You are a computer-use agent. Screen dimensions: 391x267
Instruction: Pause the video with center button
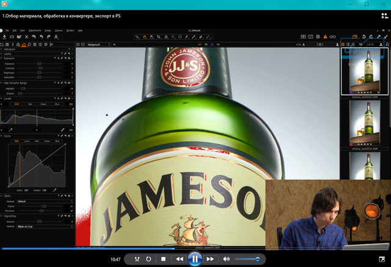[x=194, y=258]
